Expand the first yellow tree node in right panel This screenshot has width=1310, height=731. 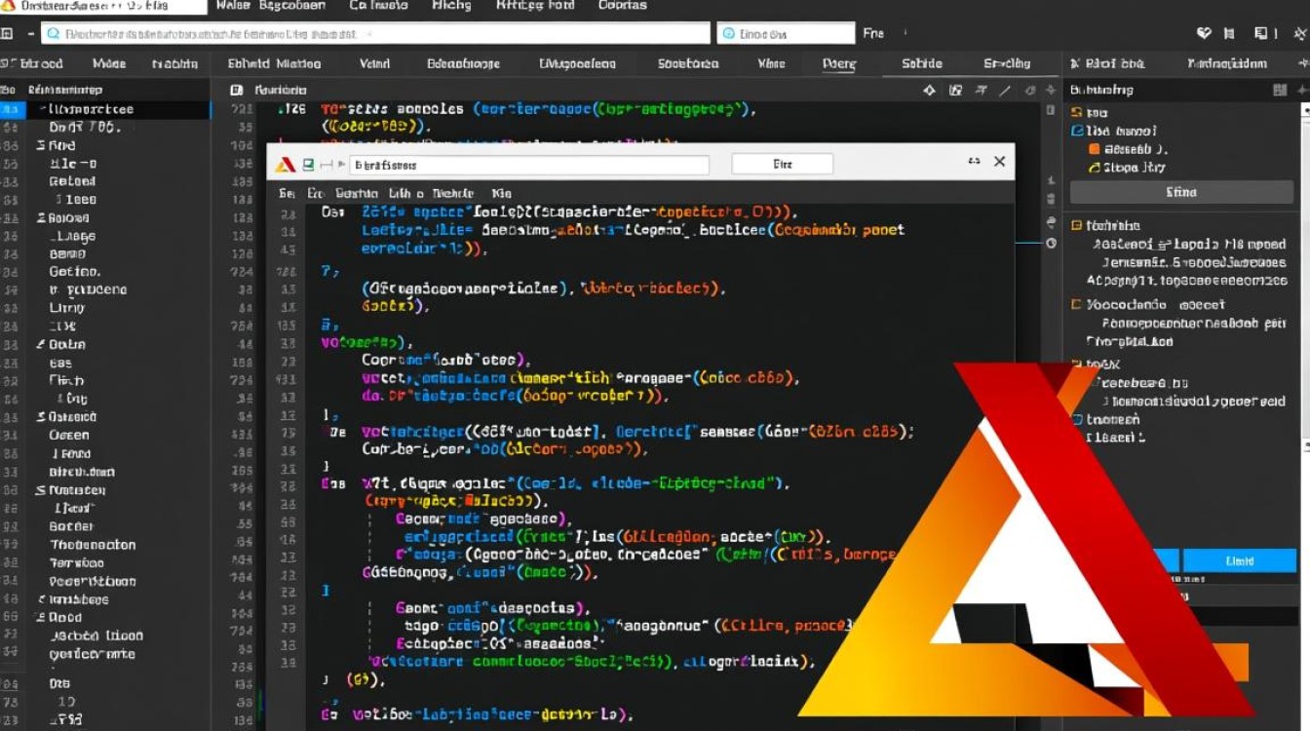(x=1077, y=113)
